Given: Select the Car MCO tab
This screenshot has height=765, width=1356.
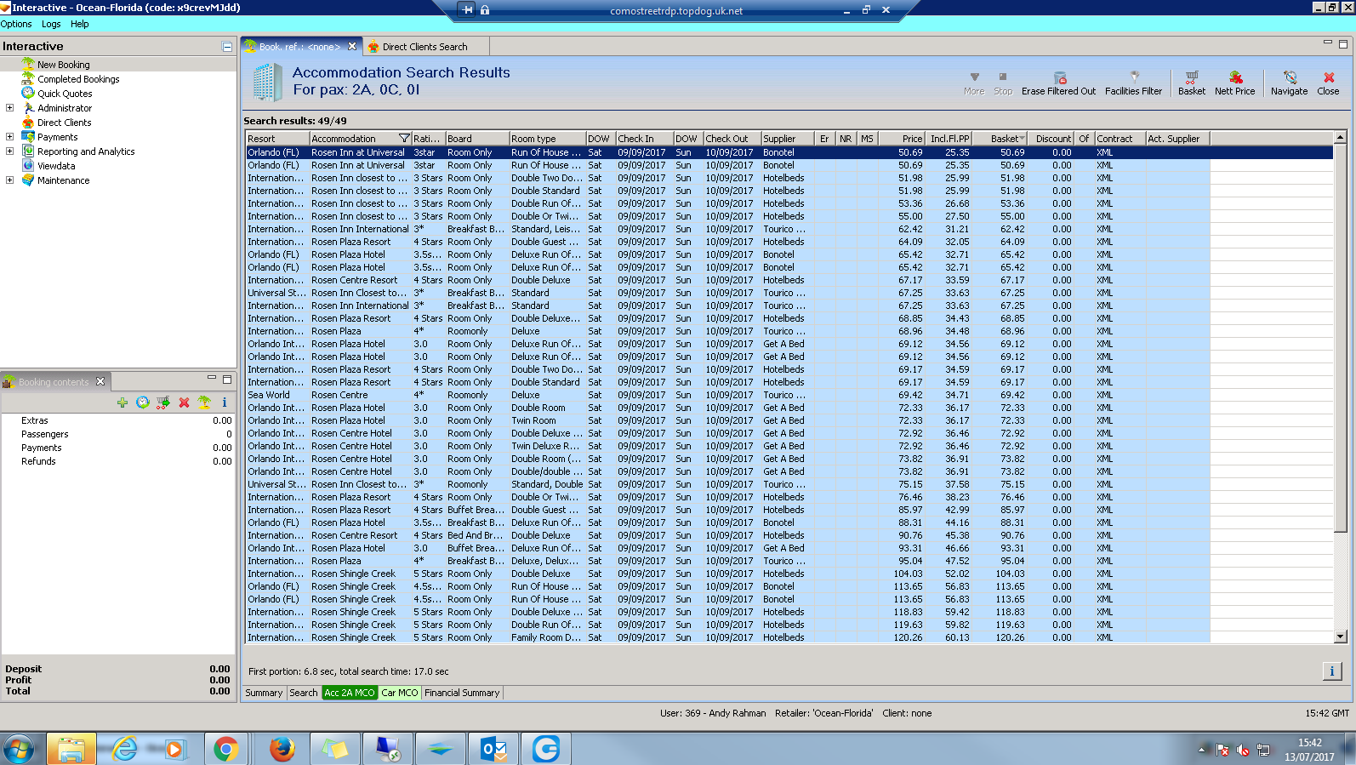Looking at the screenshot, I should point(400,693).
